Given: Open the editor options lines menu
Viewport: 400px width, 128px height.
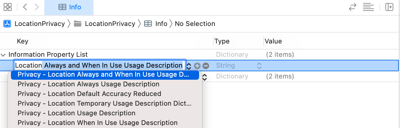Looking at the screenshot, I should coord(368,7).
